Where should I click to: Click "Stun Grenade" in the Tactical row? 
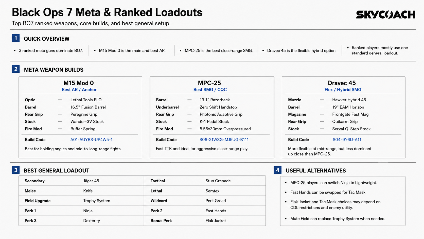point(218,181)
